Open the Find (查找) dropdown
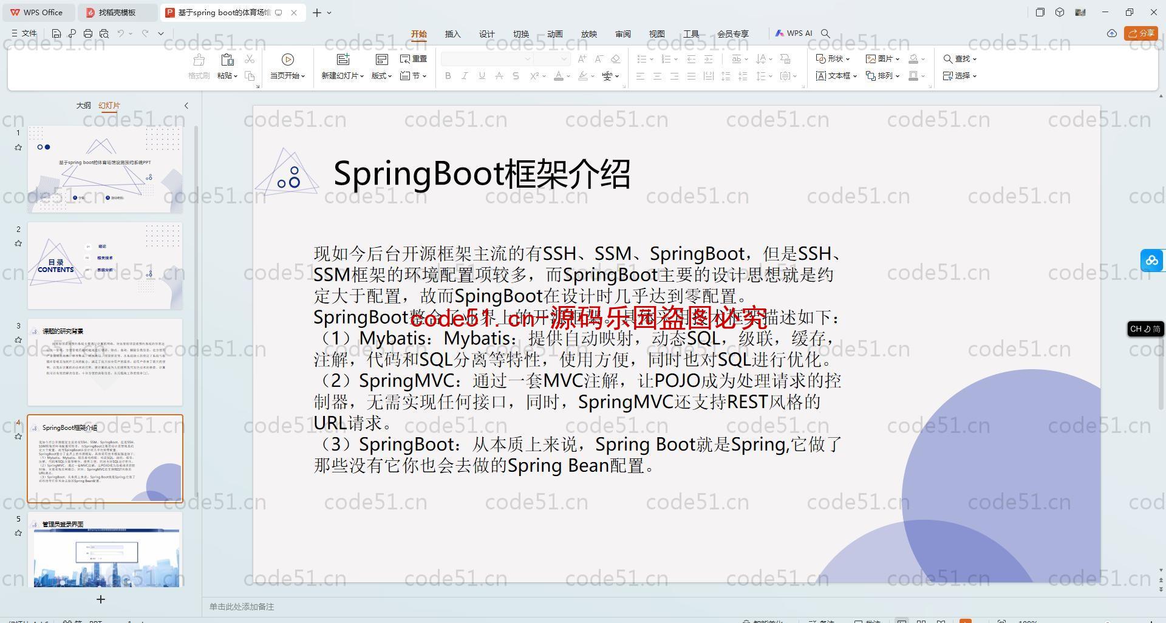The width and height of the screenshot is (1166, 623). tap(960, 59)
